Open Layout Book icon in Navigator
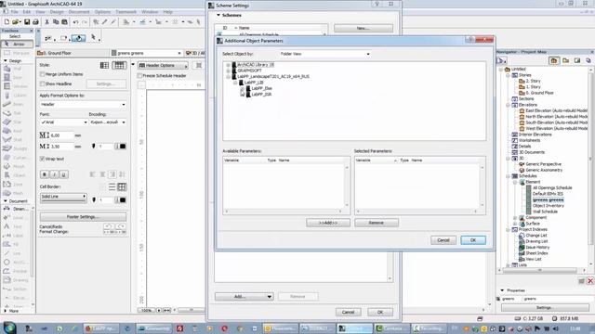Image resolution: width=595 pixels, height=334 pixels. pyautogui.click(x=577, y=60)
